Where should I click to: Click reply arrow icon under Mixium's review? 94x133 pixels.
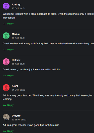tap(4, 50)
